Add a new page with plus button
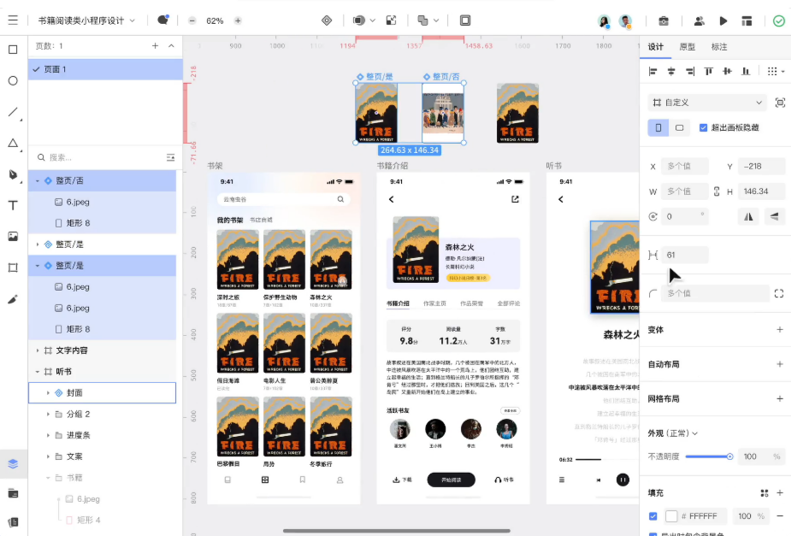This screenshot has width=791, height=536. coord(155,46)
